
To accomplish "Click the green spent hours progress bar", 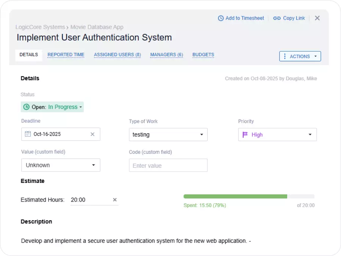I will tap(235, 197).
